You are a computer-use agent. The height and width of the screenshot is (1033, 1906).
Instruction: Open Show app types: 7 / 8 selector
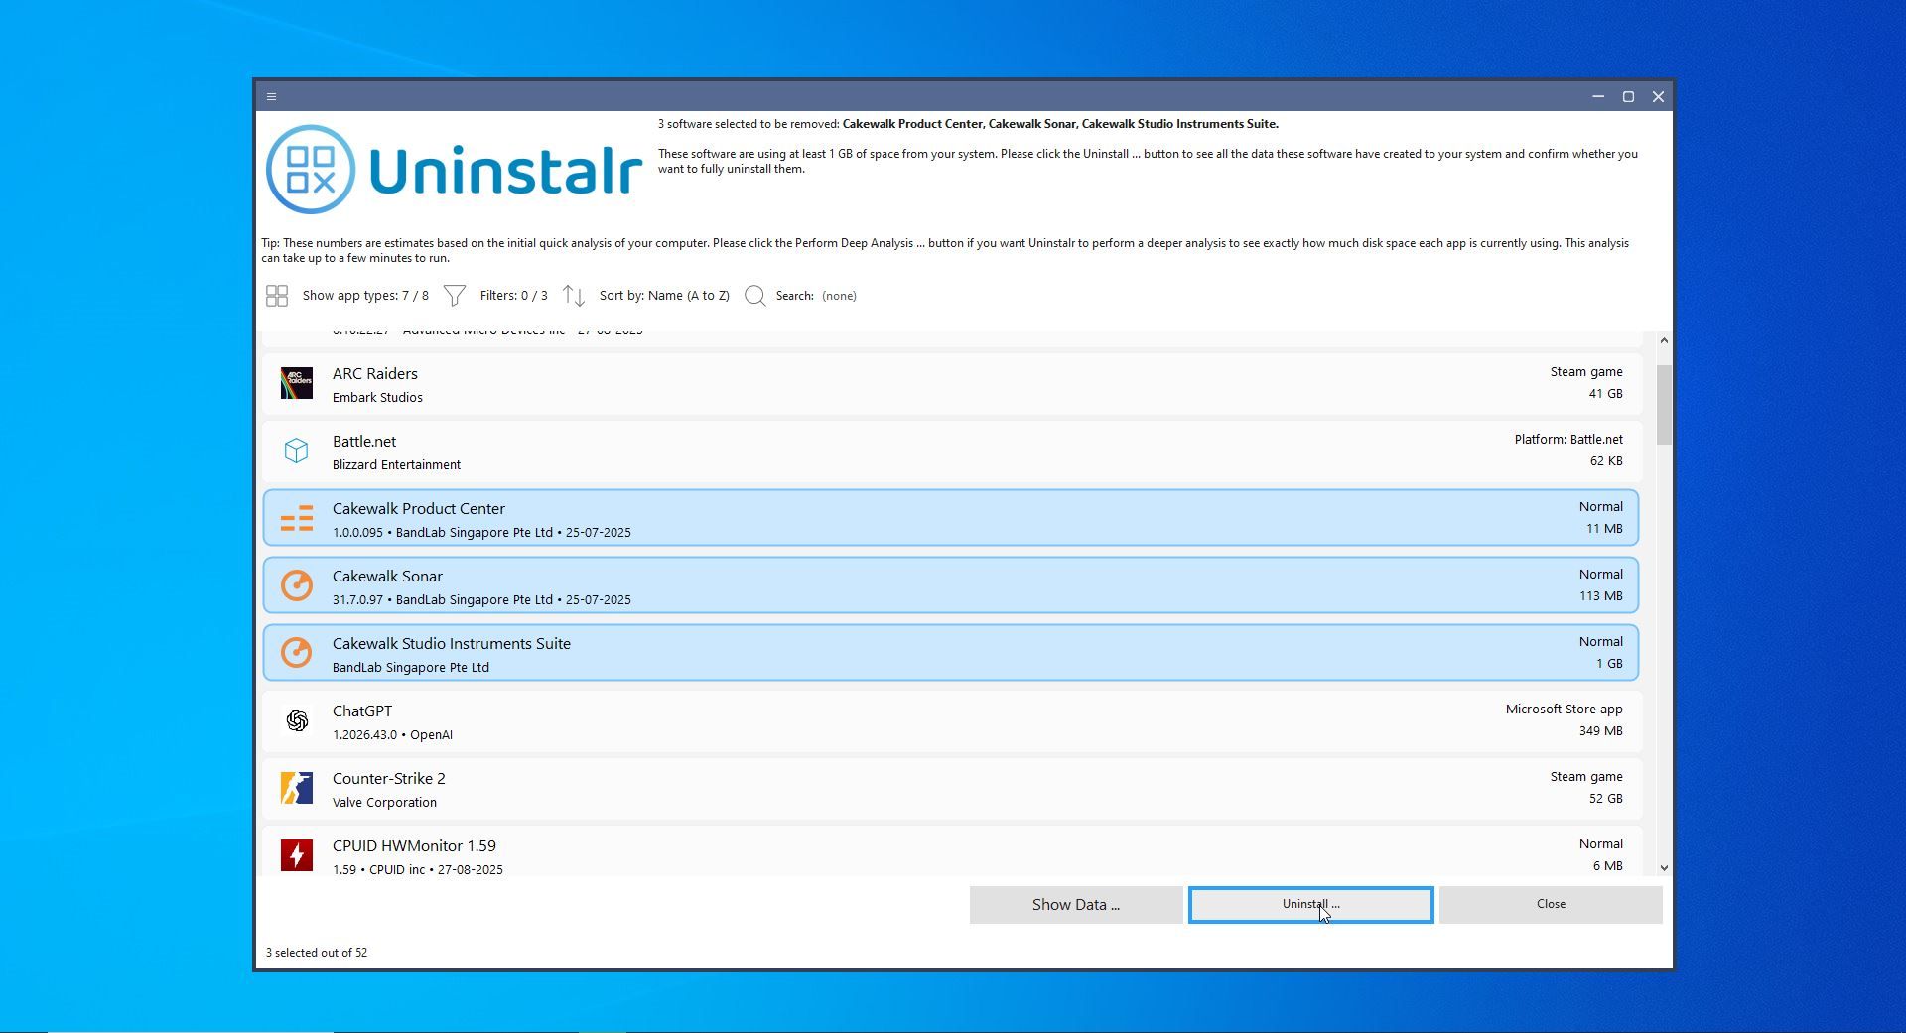[x=365, y=296]
